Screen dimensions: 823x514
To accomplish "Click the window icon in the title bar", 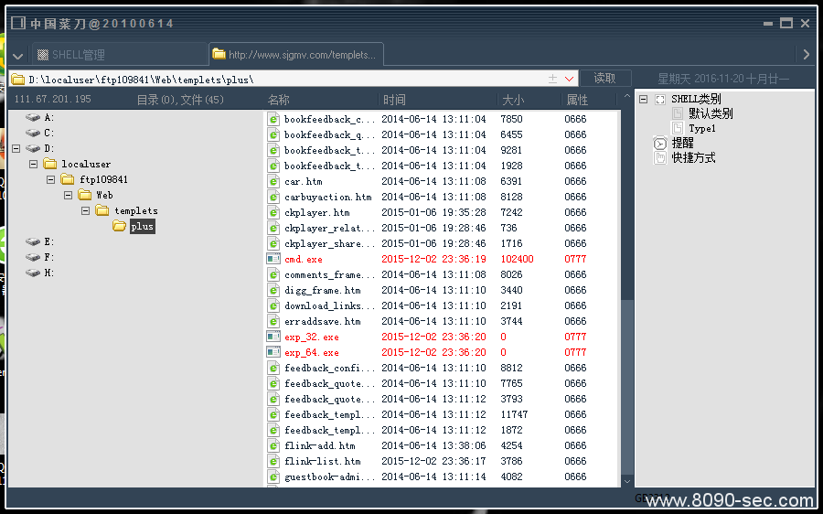I will tap(18, 23).
